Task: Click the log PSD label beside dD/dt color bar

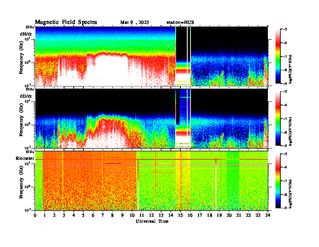Action: 290,131
